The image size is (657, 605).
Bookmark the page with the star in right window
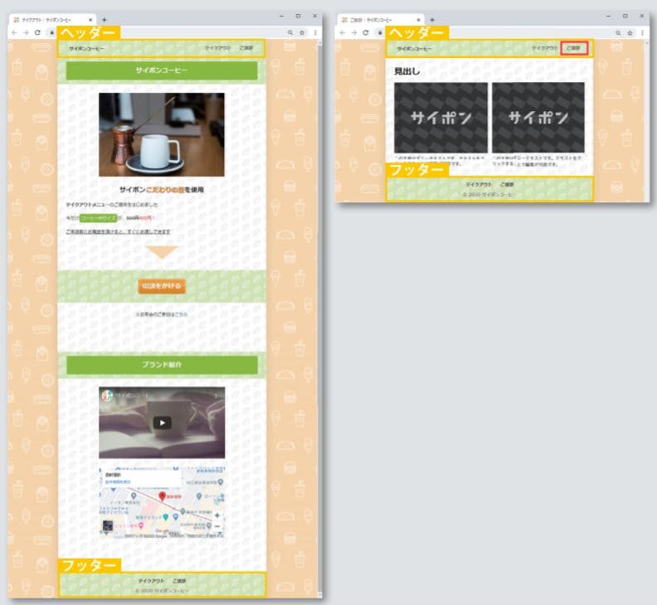(x=630, y=32)
